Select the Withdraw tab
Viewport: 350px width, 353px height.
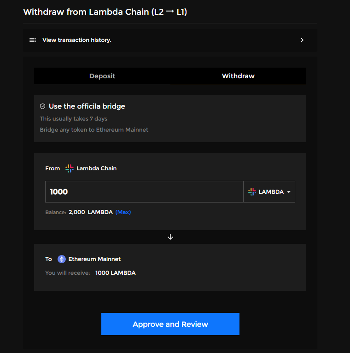238,76
